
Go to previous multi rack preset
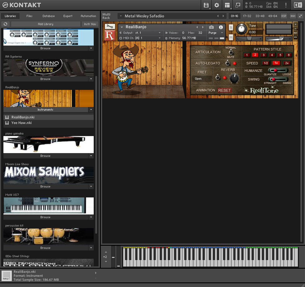(x=218, y=16)
